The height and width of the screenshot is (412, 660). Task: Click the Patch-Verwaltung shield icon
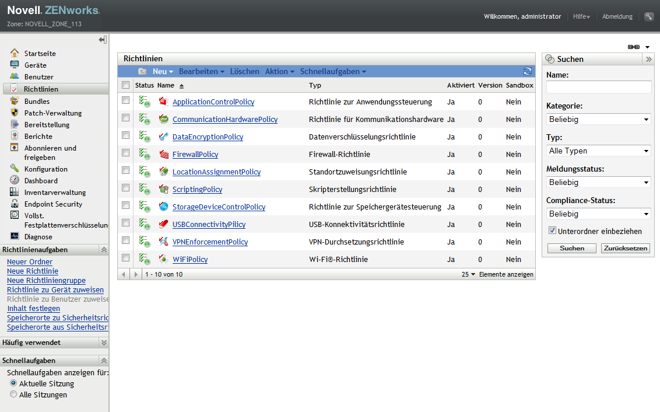[15, 113]
